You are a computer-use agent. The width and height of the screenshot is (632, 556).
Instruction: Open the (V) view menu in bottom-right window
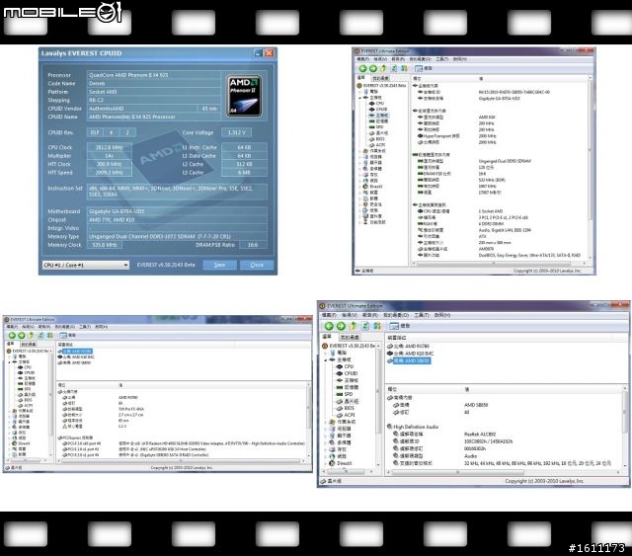click(x=349, y=315)
